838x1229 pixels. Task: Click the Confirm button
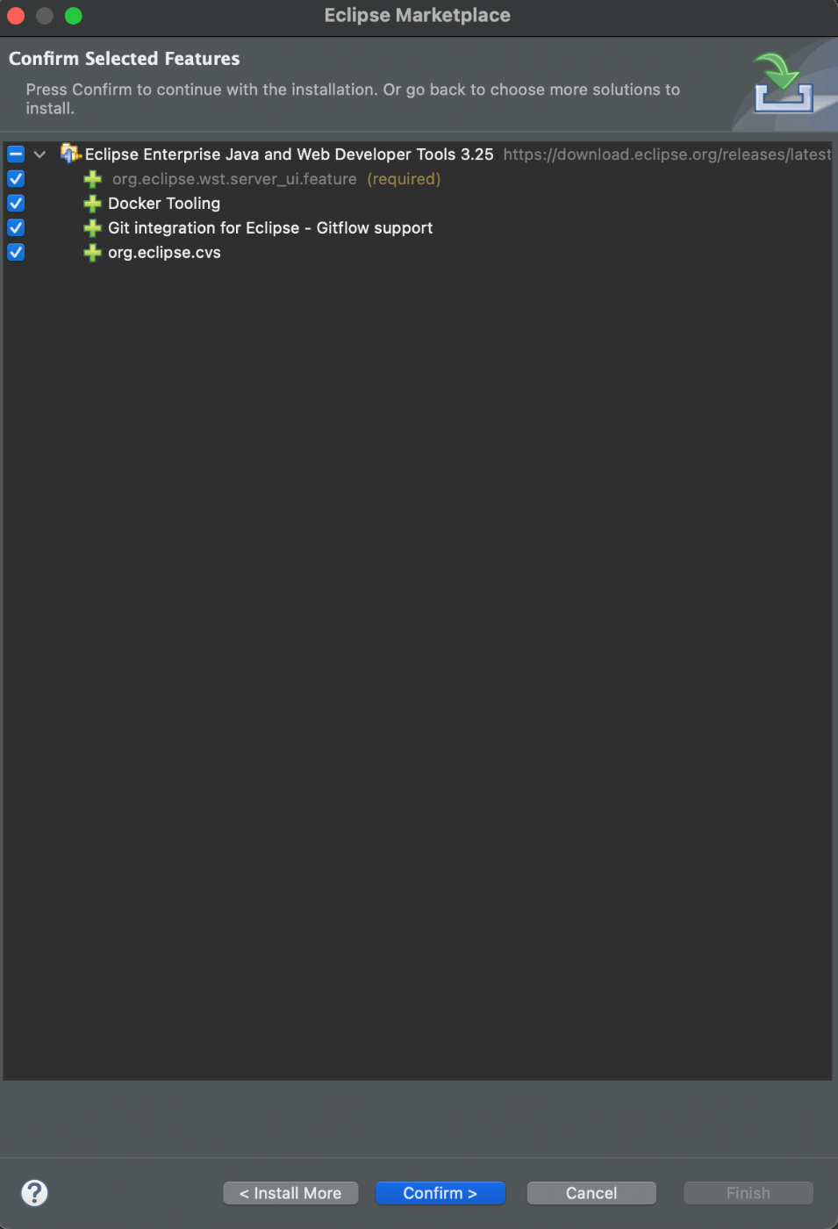pos(440,1193)
